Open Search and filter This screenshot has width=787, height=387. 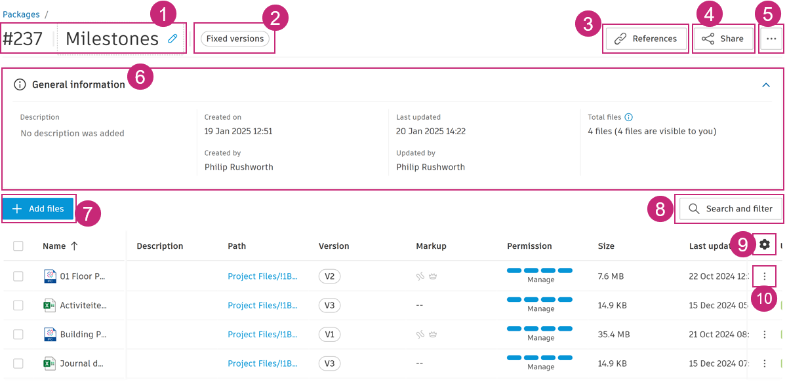pos(731,209)
